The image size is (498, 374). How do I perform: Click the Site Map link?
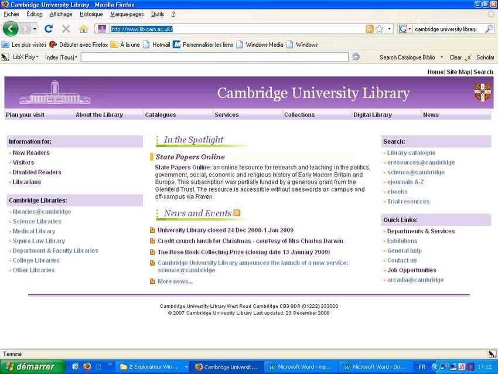click(458, 72)
